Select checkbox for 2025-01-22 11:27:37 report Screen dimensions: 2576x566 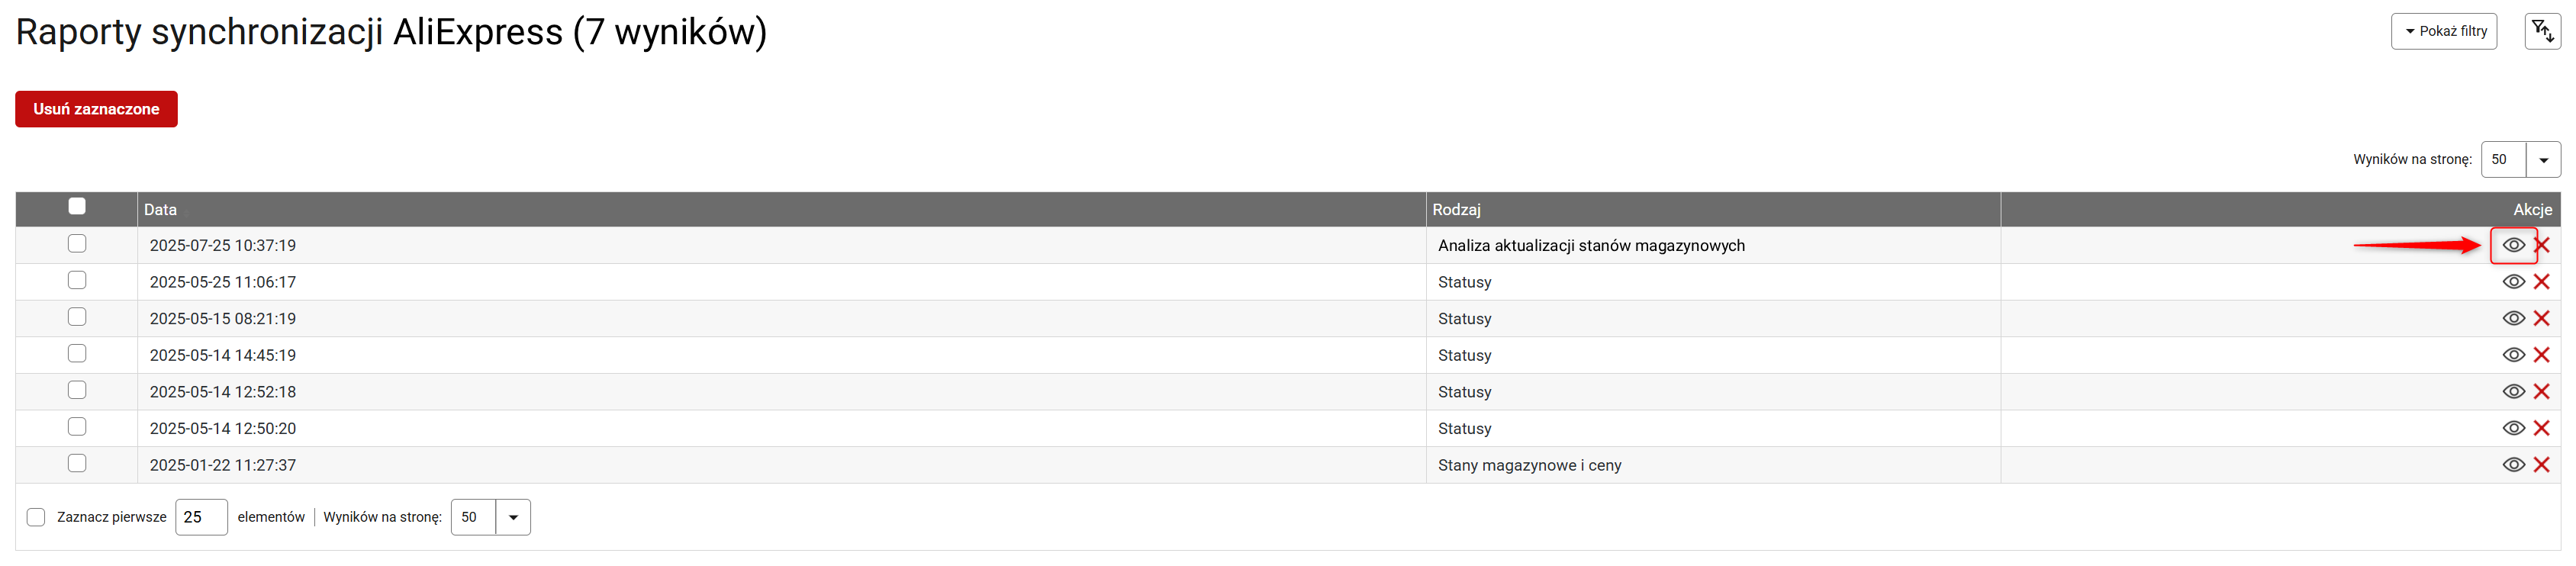pos(77,463)
